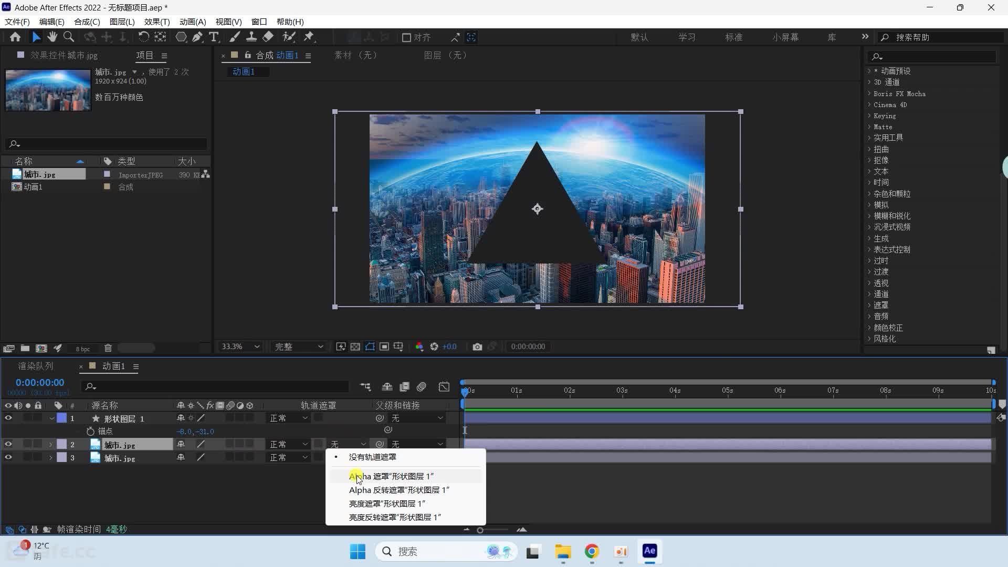The width and height of the screenshot is (1008, 567).
Task: Toggle lock switch for layer 2
Action: (38, 444)
